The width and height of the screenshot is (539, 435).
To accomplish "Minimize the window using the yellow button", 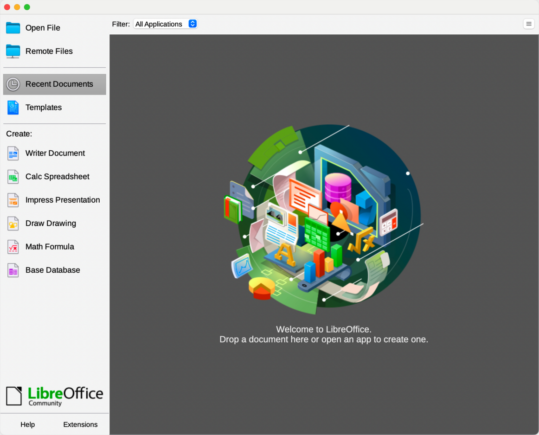I will tap(17, 7).
